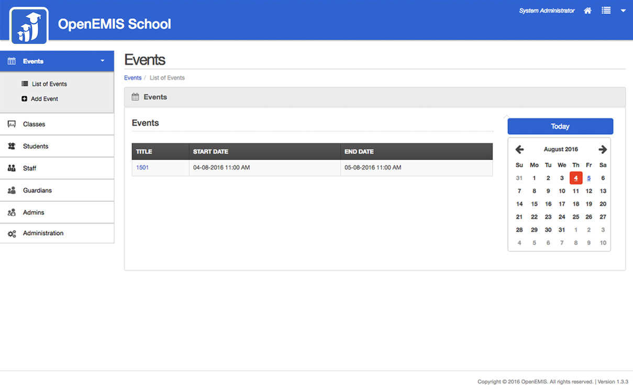Advance the calendar to the next month
The height and width of the screenshot is (391, 633).
click(x=603, y=149)
